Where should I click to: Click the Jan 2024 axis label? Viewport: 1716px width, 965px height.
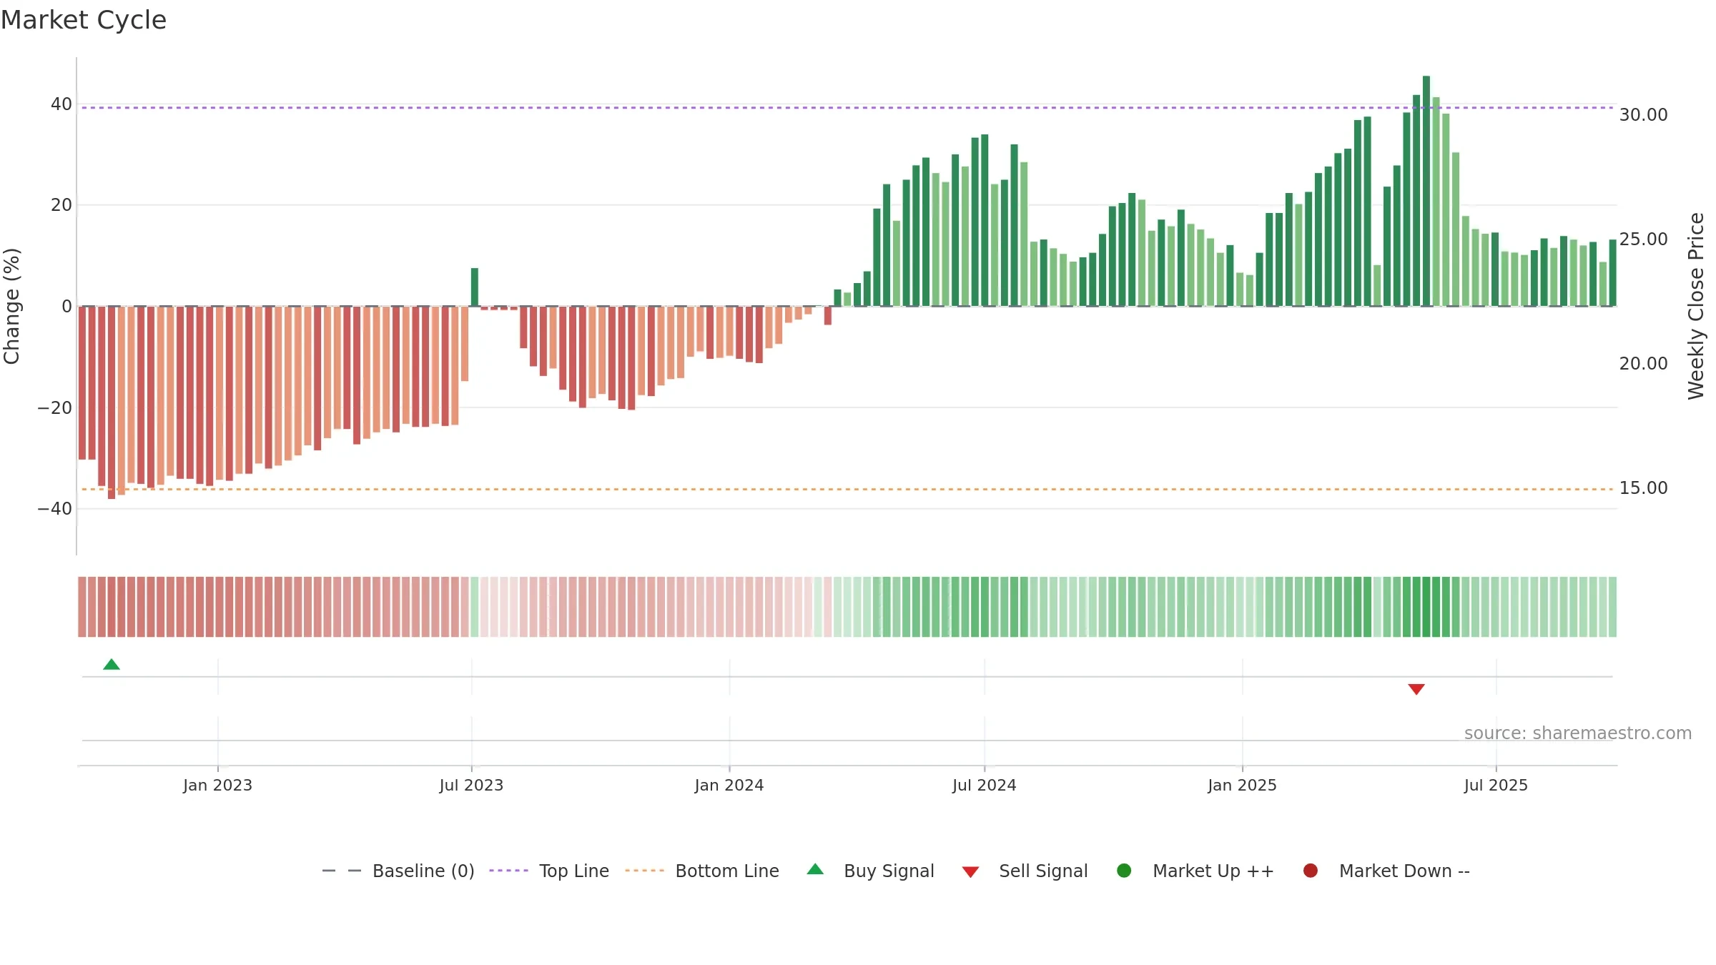[729, 786]
